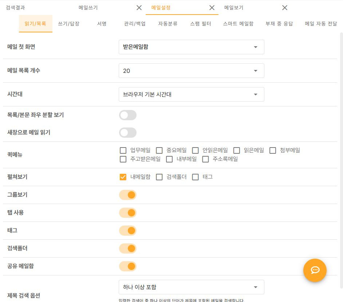This screenshot has width=343, height=302.
Task: Check the 주고받은메일 quick menu checkbox
Action: point(123,159)
